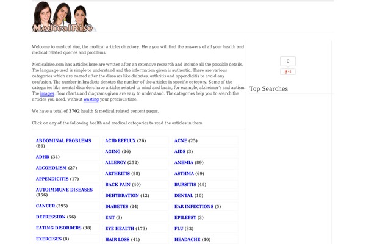The image size is (366, 244).
Task: View the Exercises articles
Action: click(x=49, y=239)
